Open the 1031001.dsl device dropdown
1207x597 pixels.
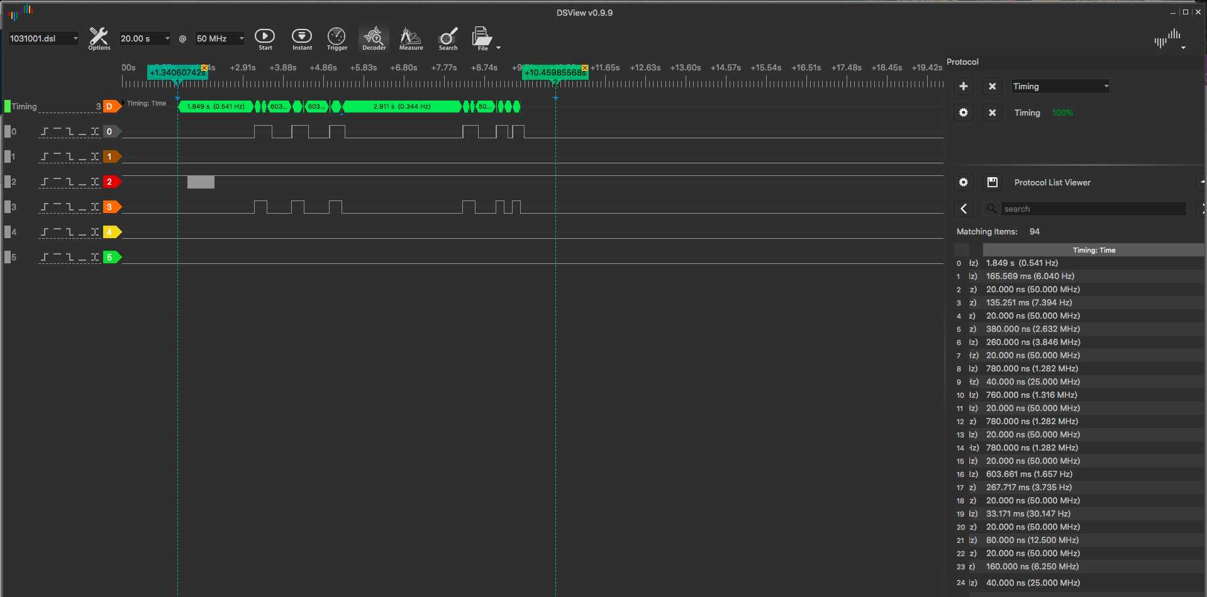pyautogui.click(x=43, y=38)
